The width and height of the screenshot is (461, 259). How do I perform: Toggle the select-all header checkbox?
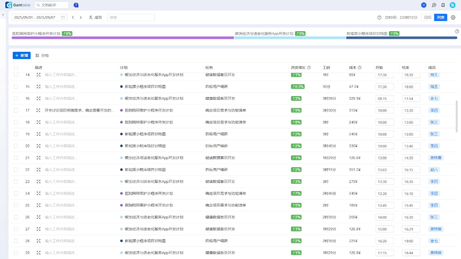click(16, 68)
